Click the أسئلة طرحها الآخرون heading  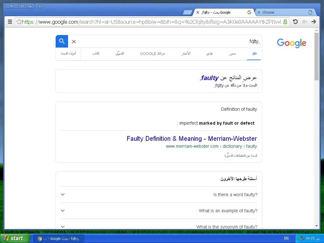click(239, 179)
